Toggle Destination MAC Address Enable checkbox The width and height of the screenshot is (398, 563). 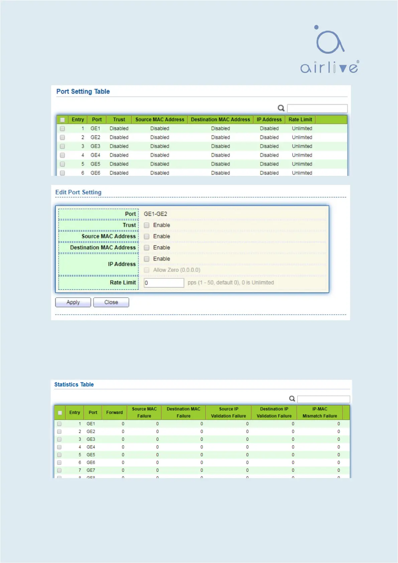click(146, 248)
